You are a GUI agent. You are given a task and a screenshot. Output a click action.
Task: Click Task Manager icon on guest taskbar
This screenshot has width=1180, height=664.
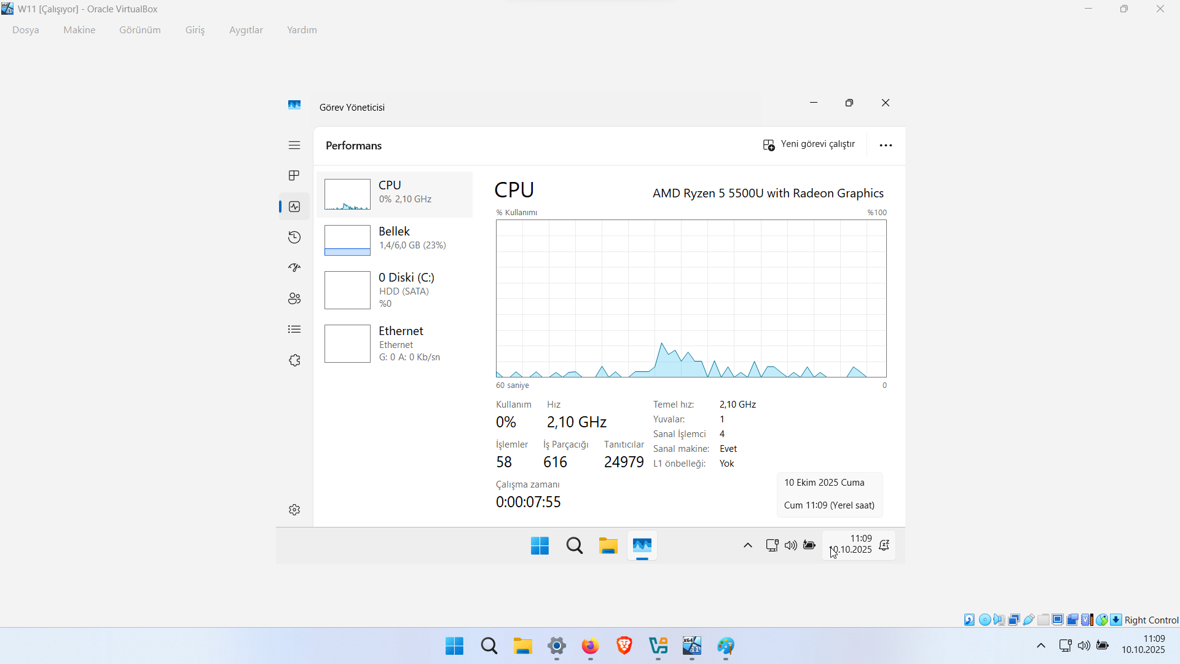click(x=642, y=545)
